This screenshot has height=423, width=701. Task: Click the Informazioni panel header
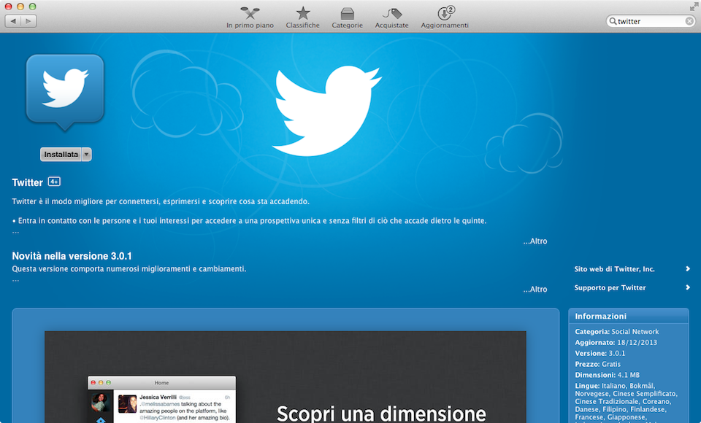coord(628,316)
